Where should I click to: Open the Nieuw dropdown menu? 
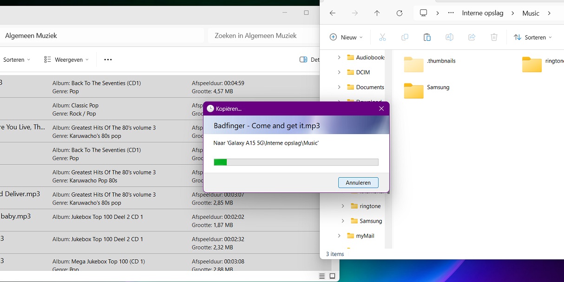click(346, 38)
